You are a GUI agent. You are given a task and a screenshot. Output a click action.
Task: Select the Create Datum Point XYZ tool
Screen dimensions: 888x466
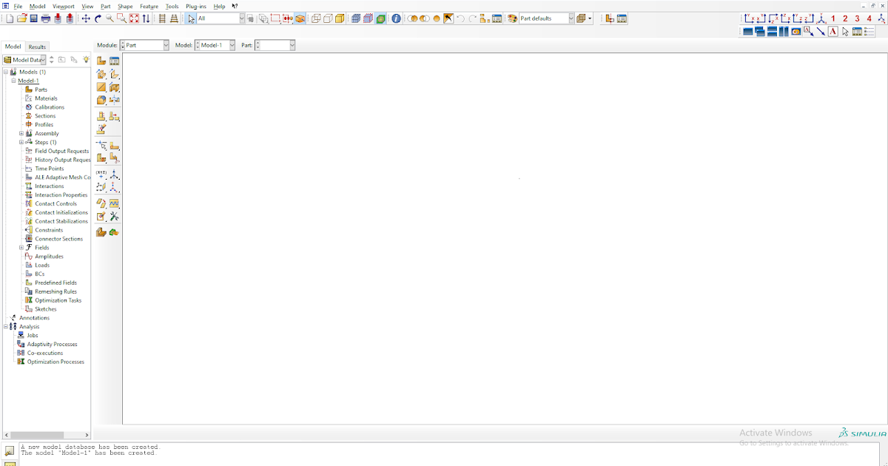click(x=103, y=175)
